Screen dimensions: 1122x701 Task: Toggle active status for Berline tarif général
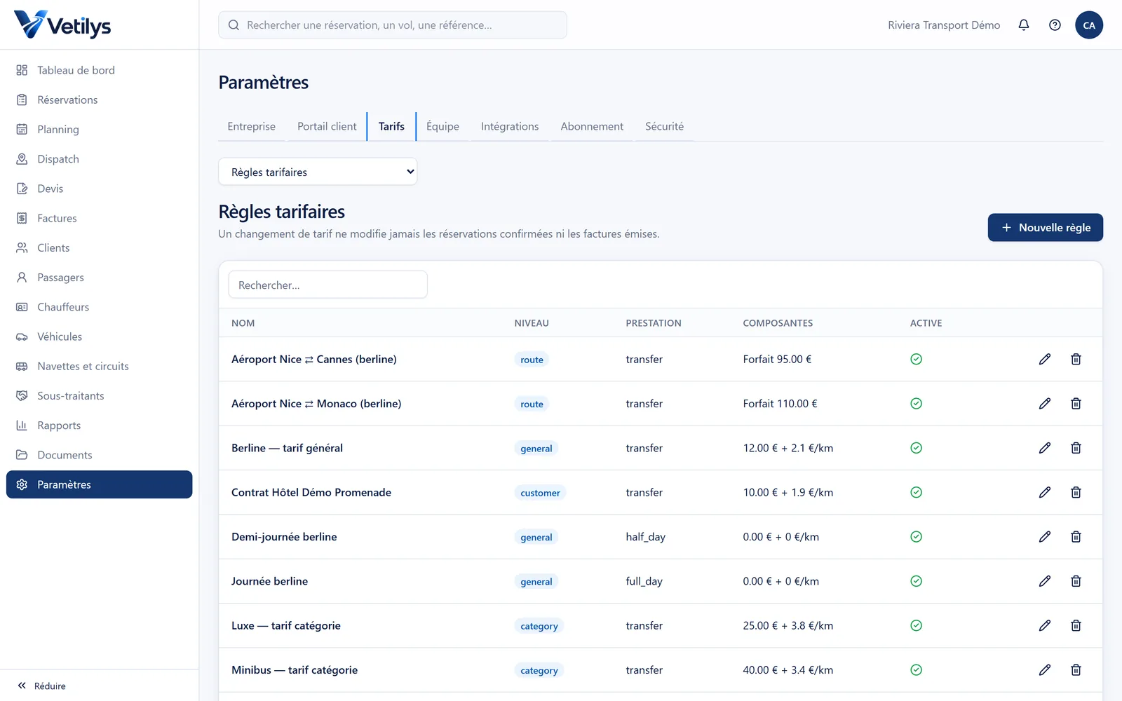(x=916, y=448)
